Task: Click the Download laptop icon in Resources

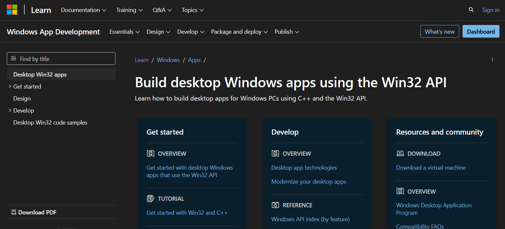Action: 400,153
